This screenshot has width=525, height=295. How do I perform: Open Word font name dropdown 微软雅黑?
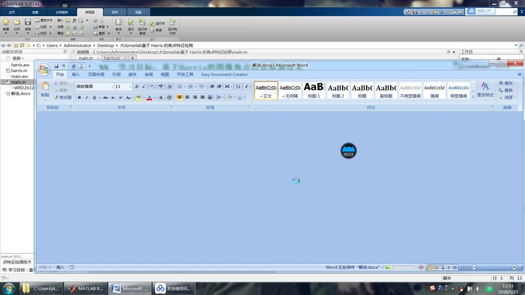(112, 86)
